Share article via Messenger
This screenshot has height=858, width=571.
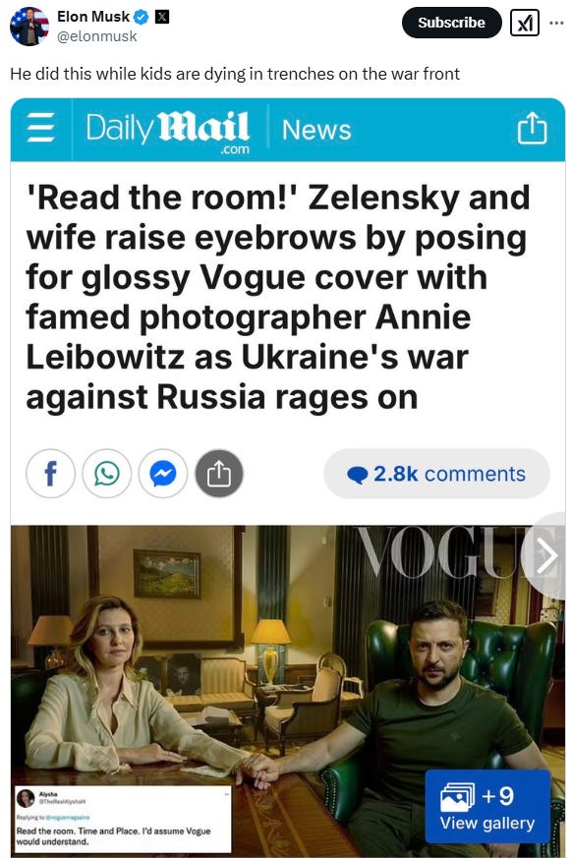click(x=163, y=474)
